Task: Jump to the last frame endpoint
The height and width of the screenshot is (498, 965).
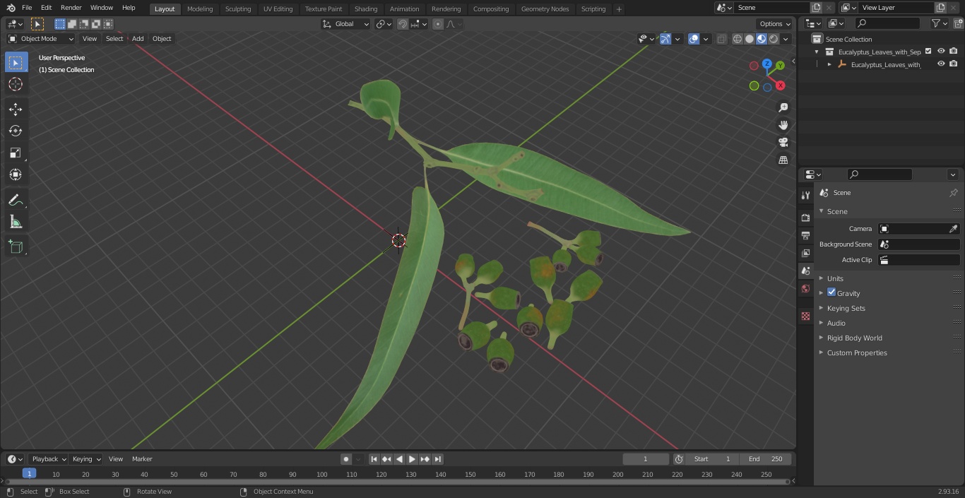Action: click(x=438, y=459)
